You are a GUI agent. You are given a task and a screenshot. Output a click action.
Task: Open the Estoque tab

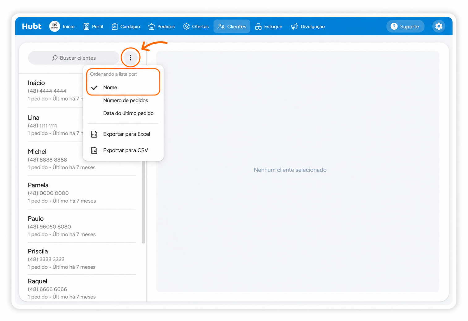pos(269,27)
